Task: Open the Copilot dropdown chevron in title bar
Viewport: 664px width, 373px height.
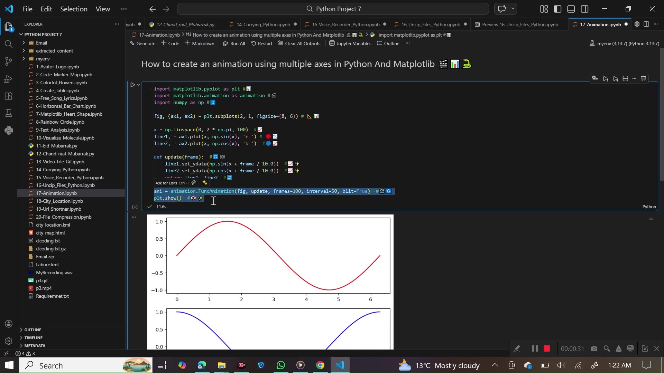Action: 513,9
